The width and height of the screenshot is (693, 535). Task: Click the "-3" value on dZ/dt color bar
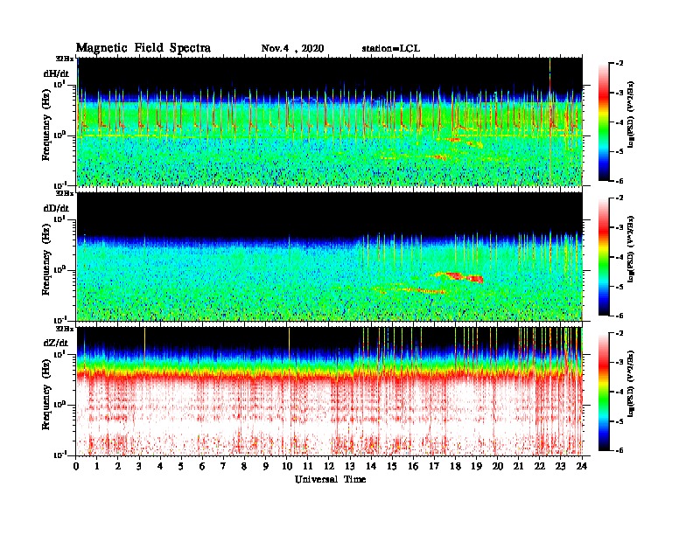(619, 363)
